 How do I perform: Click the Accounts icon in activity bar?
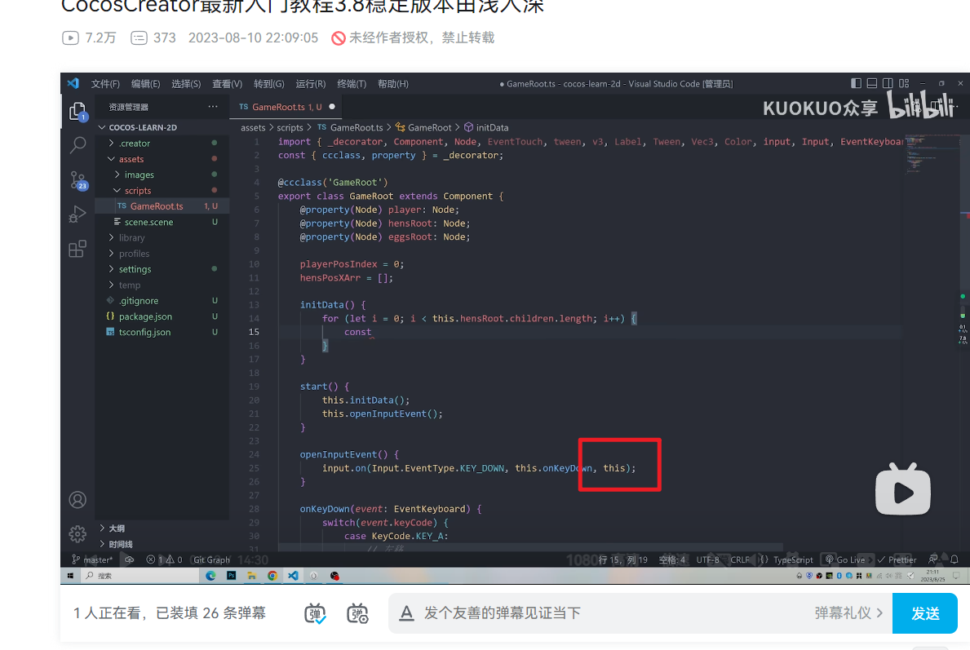[x=78, y=499]
